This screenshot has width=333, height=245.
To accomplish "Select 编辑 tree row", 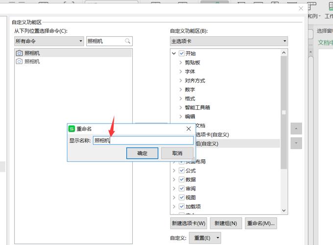I will pyautogui.click(x=190, y=117).
